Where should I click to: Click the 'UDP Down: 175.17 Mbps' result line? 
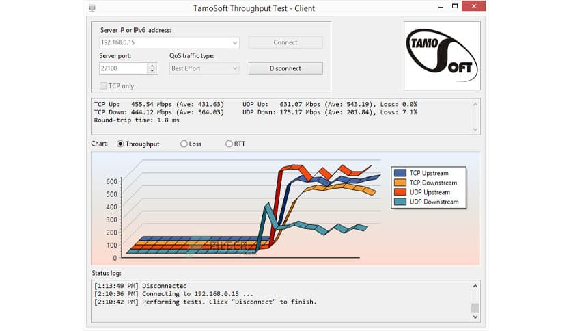click(x=330, y=112)
